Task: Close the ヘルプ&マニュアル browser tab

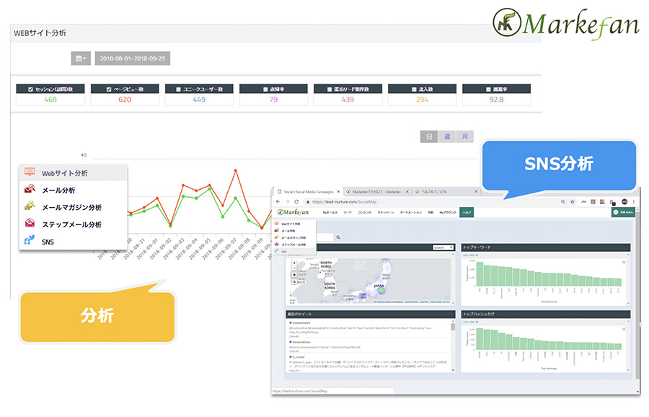Action: point(476,192)
